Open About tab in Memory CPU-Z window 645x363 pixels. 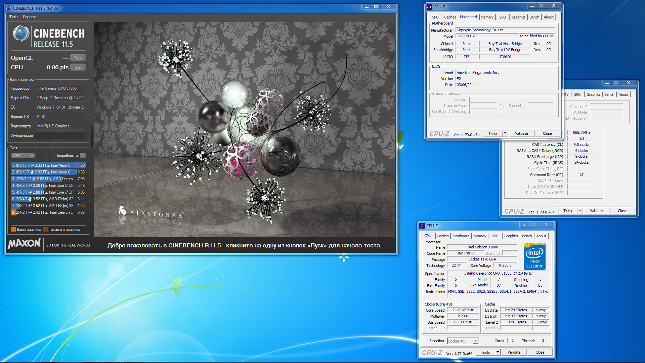coord(623,94)
